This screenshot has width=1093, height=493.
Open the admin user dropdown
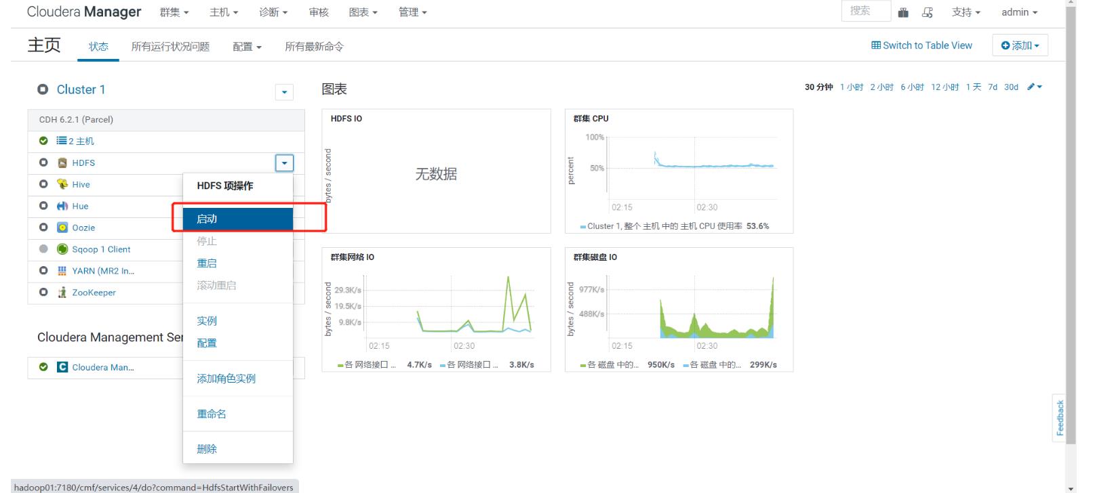1019,12
